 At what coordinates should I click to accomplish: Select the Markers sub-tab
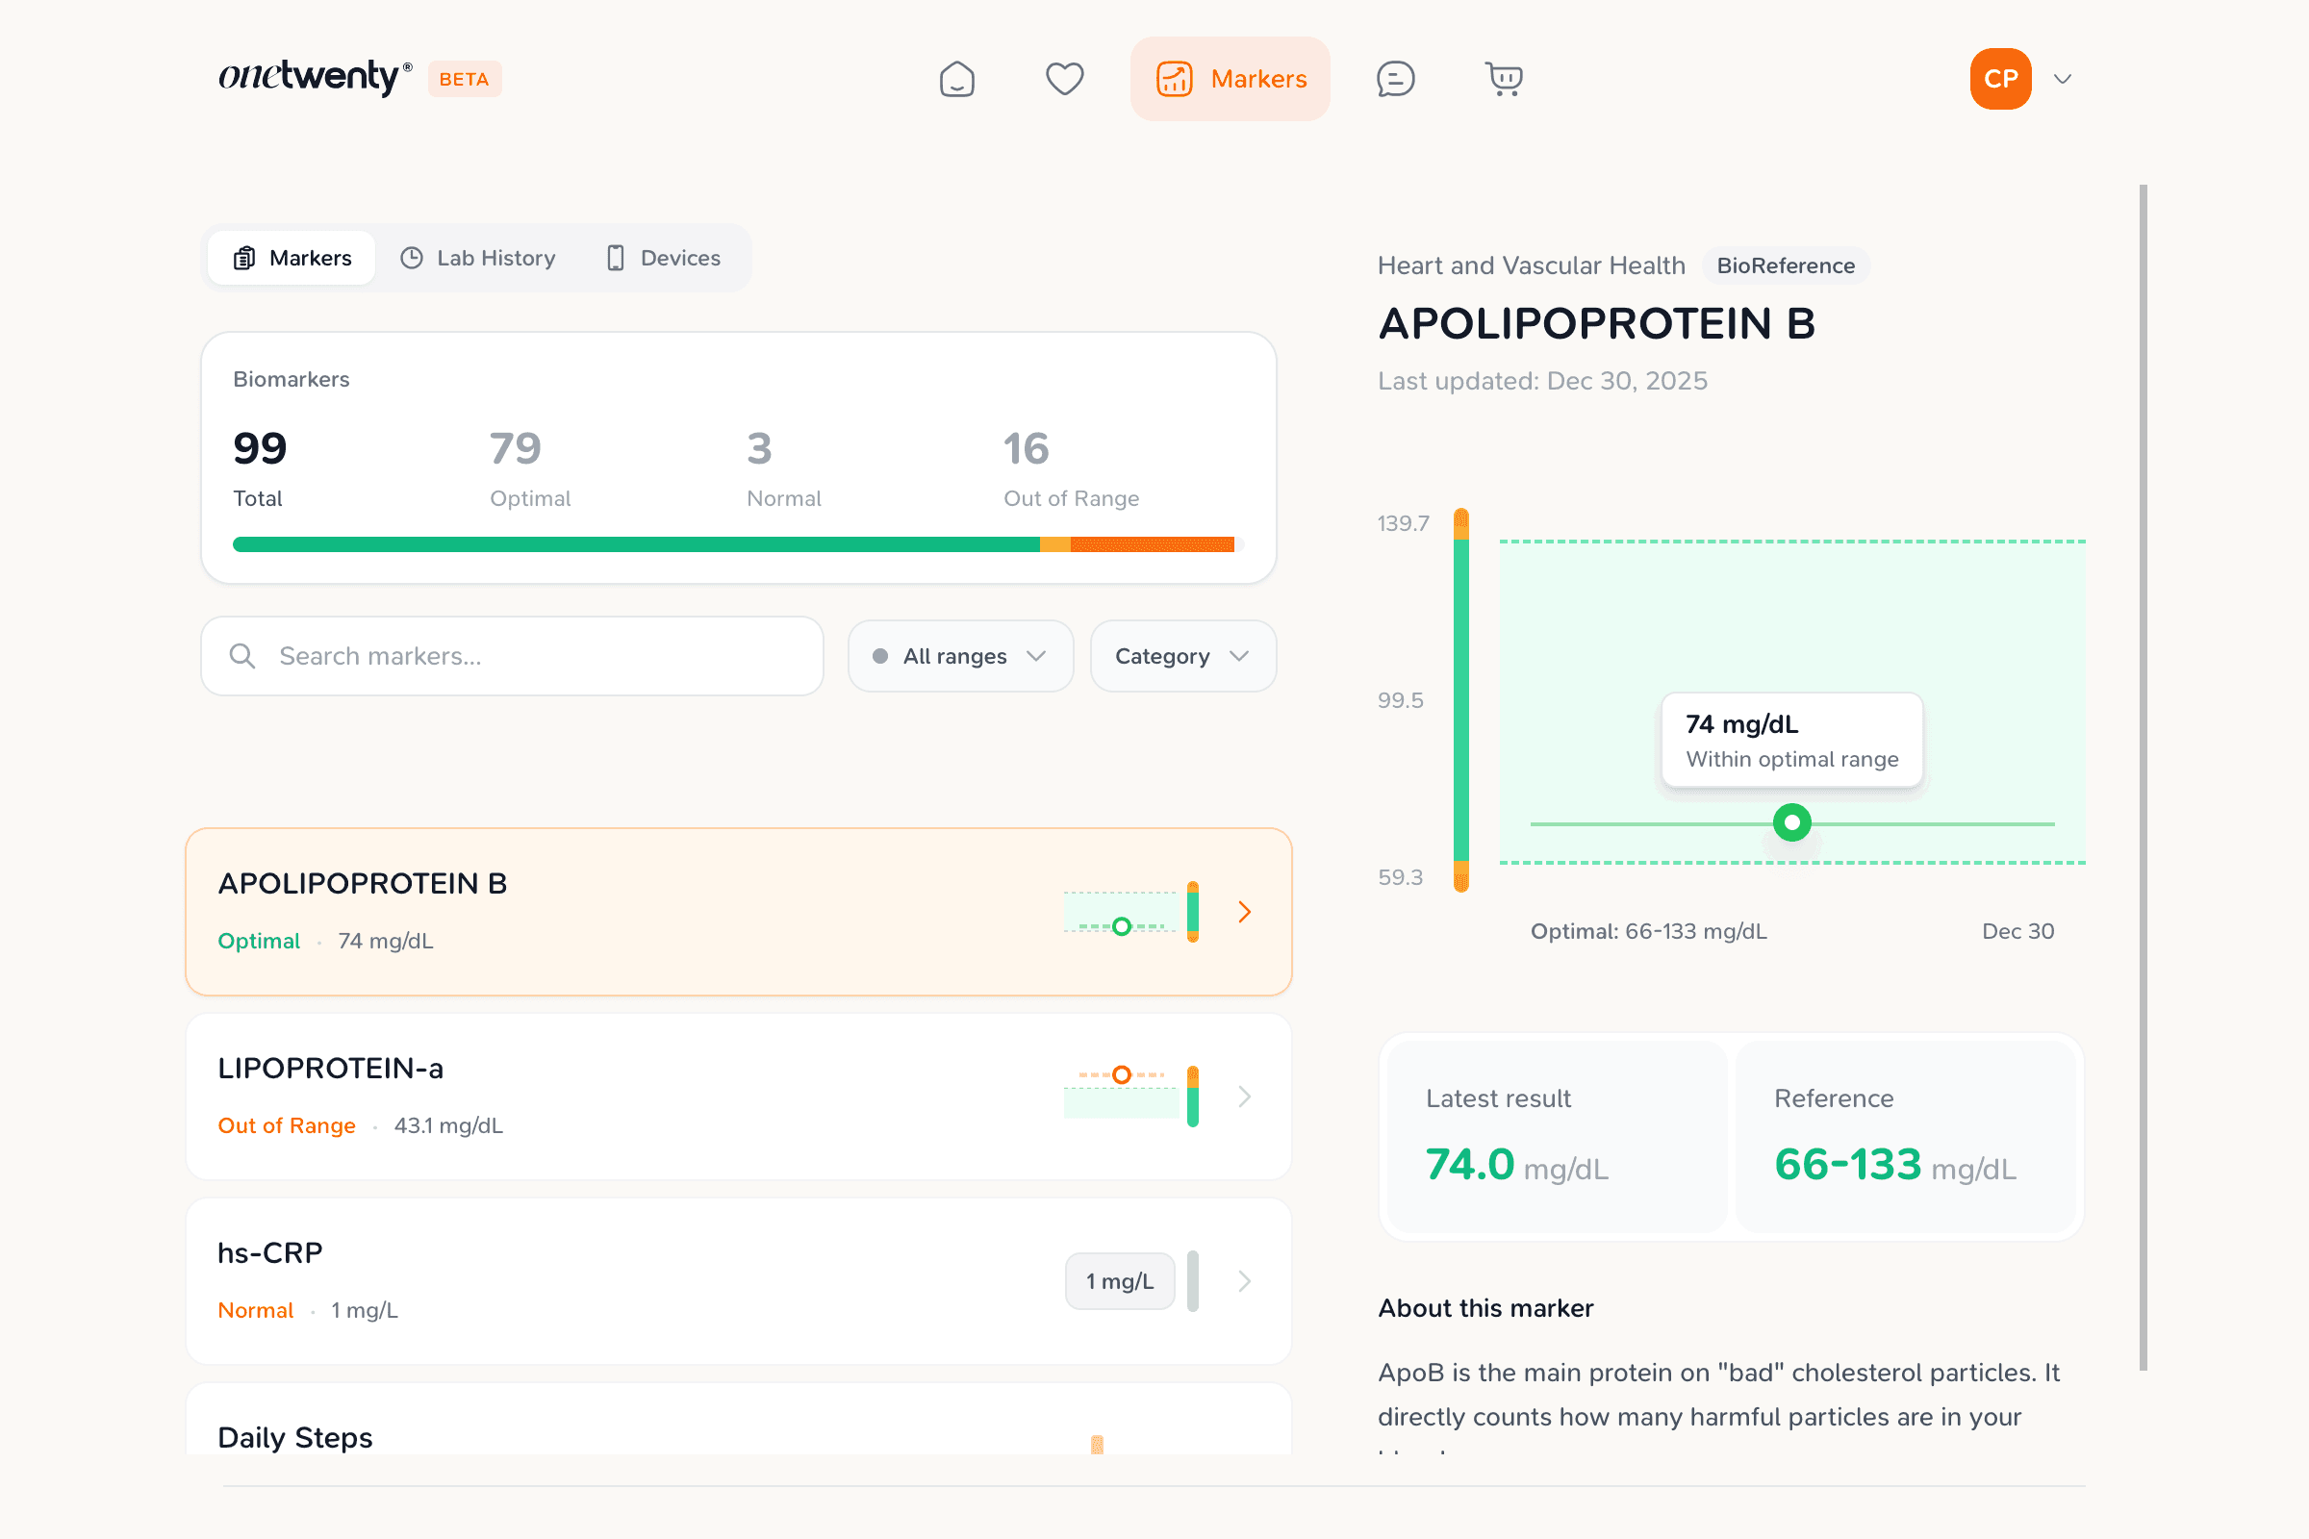pos(292,258)
